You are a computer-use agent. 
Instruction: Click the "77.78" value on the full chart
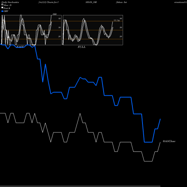click(x=117, y=21)
